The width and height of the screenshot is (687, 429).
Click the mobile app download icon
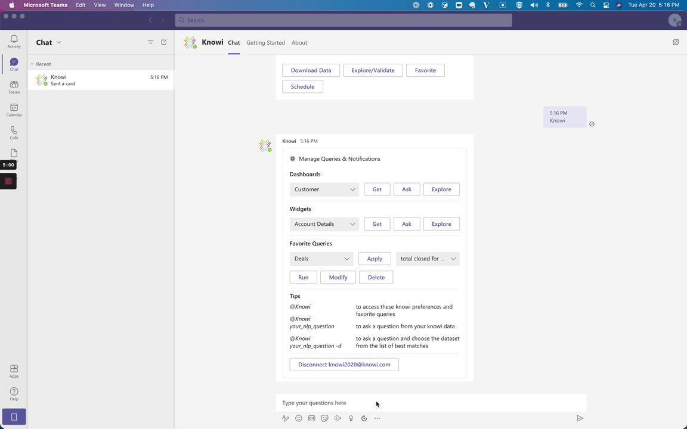(14, 416)
